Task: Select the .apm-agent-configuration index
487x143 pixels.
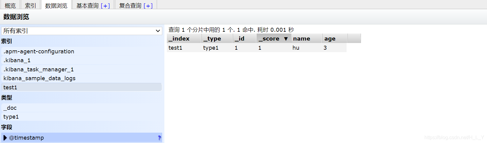Action: pos(39,52)
